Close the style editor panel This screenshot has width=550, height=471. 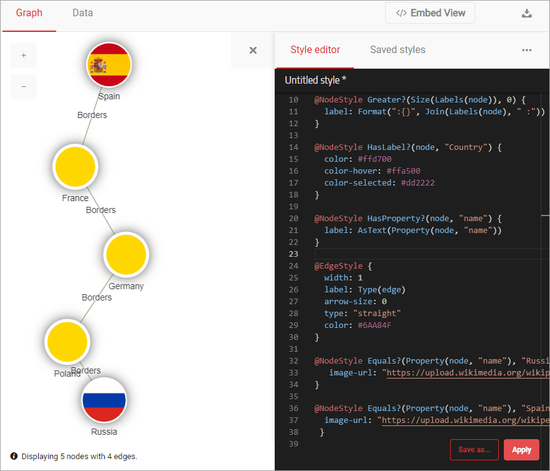tap(253, 50)
